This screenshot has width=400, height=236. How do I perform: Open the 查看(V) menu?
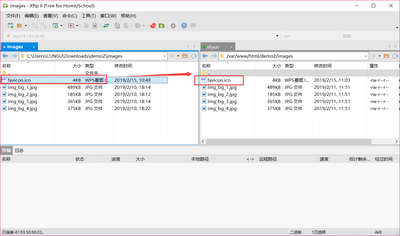(x=51, y=16)
